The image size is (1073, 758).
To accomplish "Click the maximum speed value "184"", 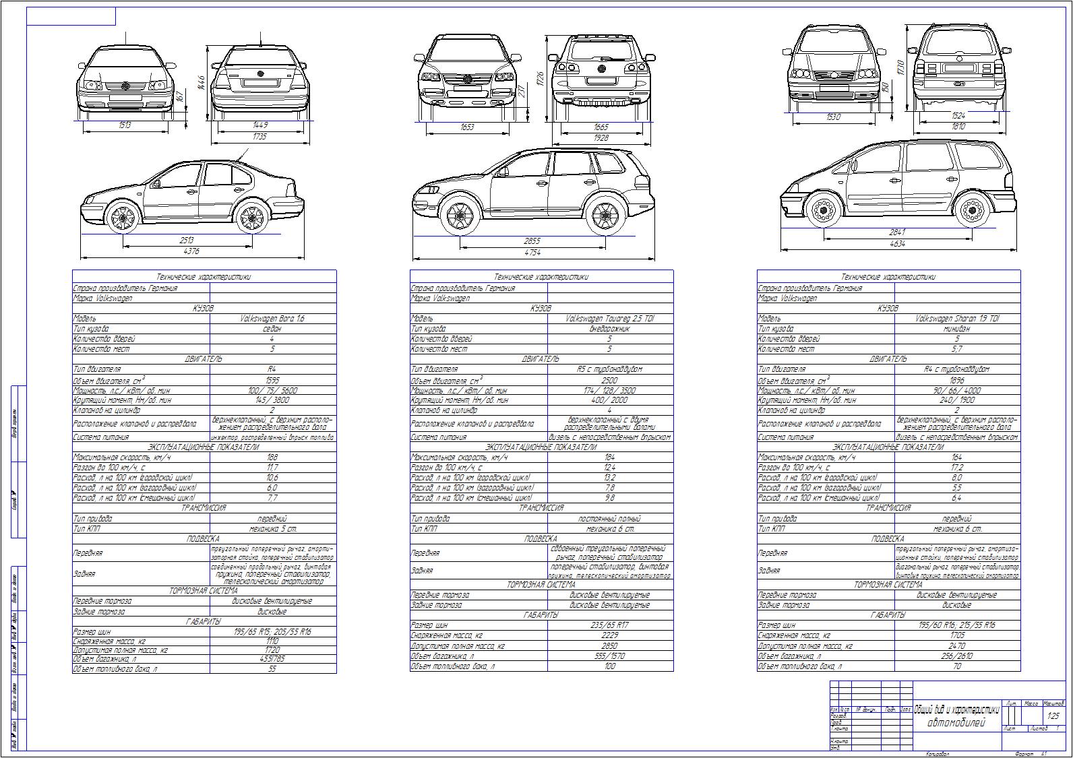I will [610, 457].
